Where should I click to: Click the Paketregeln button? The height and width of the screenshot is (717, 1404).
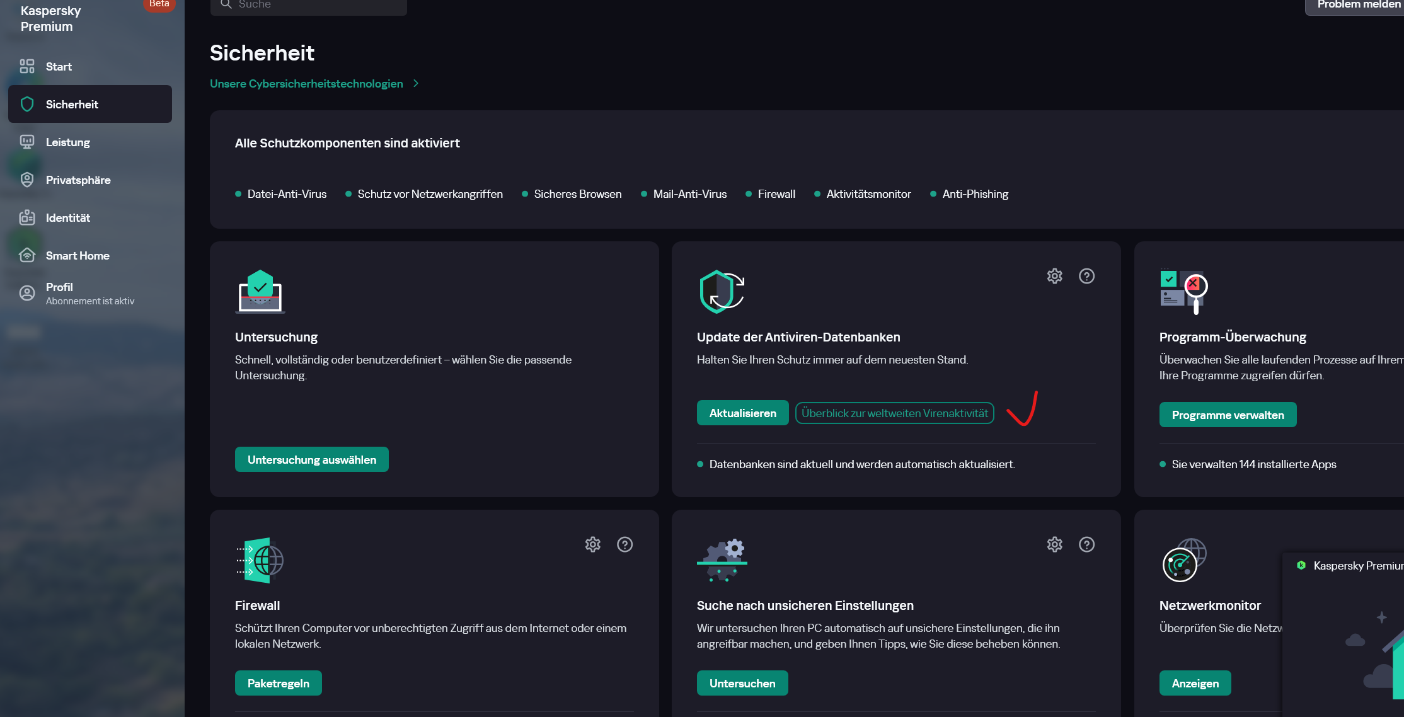coord(279,683)
